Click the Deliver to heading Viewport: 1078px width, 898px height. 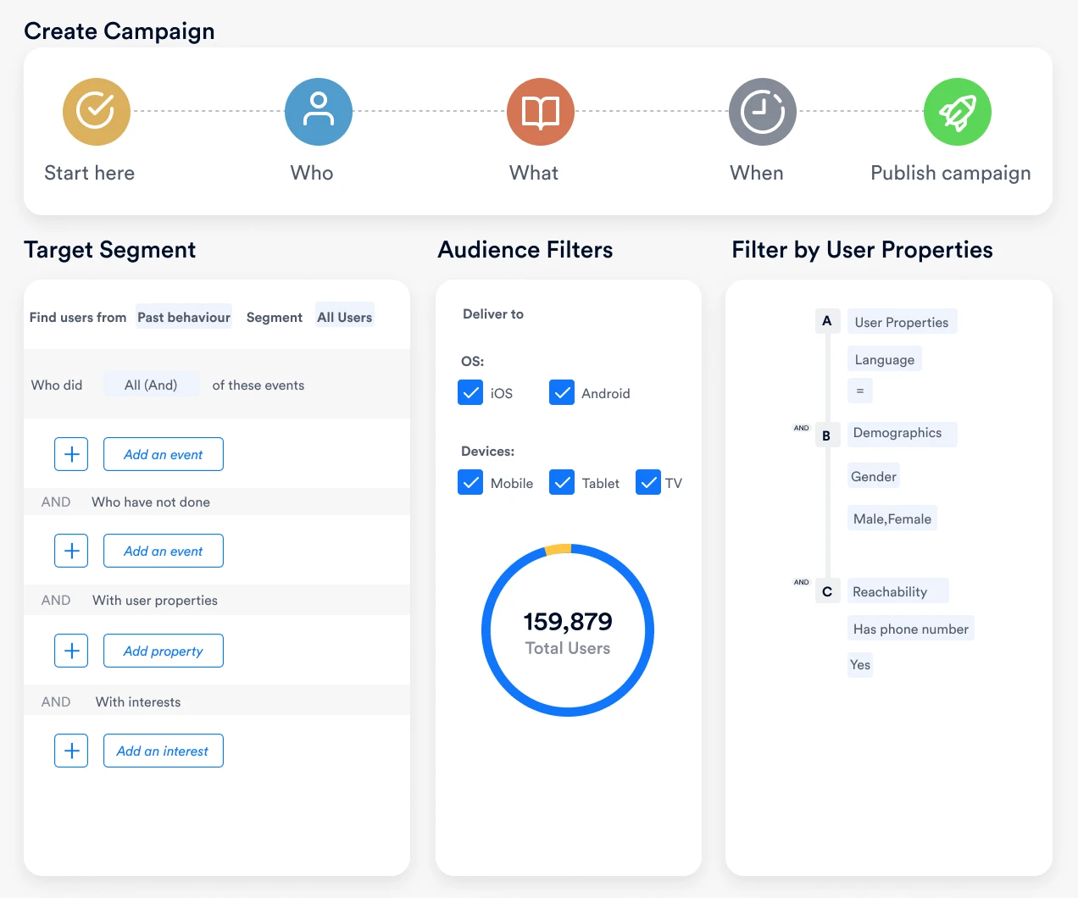[493, 313]
